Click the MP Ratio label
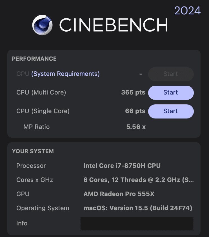 point(37,127)
